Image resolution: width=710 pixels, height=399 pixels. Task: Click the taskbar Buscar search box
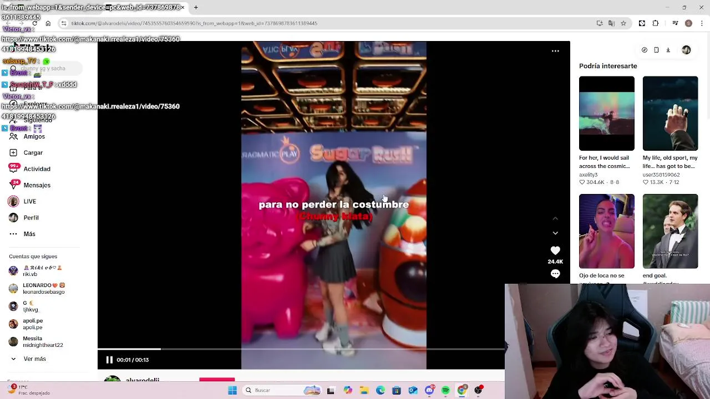click(282, 390)
